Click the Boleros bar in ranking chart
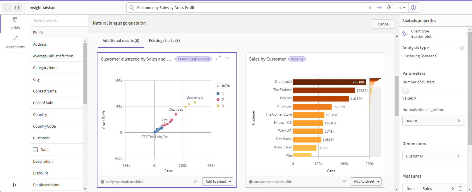Screen dimensions: 472x192 coord(321,99)
